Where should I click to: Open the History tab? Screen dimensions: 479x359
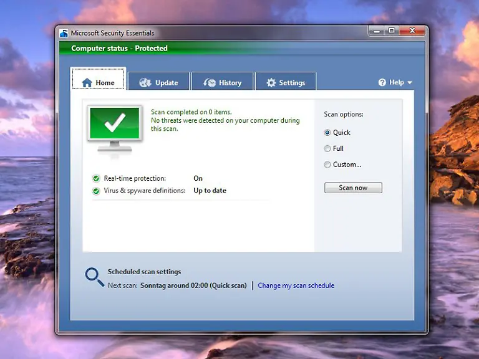(223, 83)
